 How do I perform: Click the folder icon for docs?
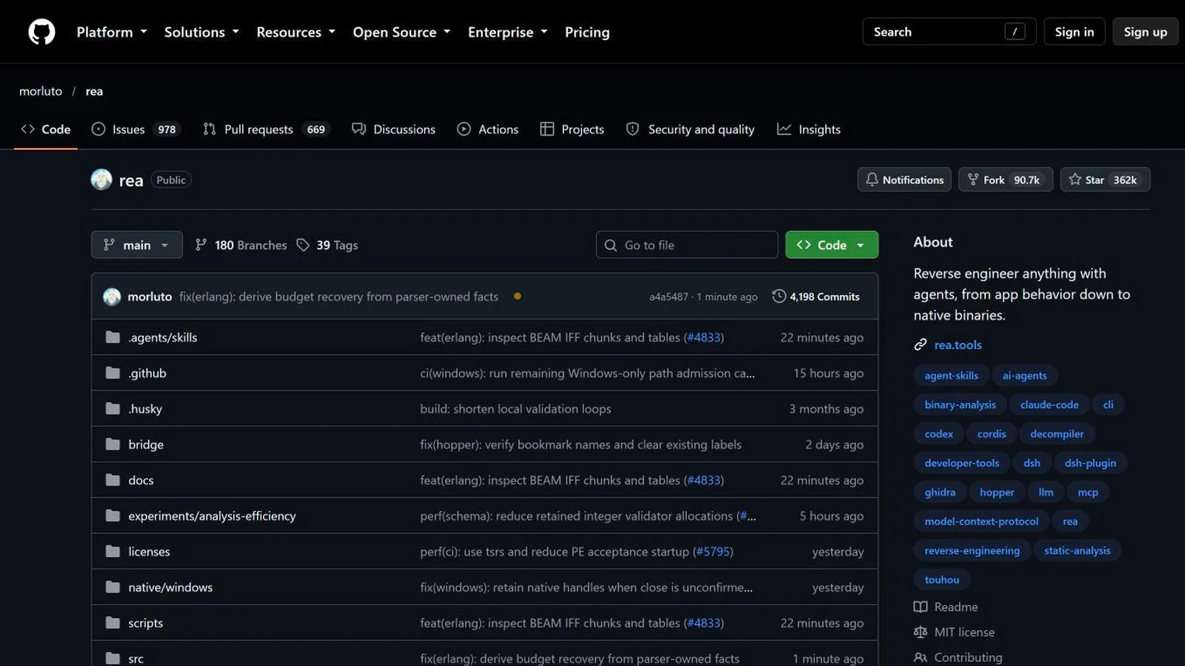click(113, 480)
